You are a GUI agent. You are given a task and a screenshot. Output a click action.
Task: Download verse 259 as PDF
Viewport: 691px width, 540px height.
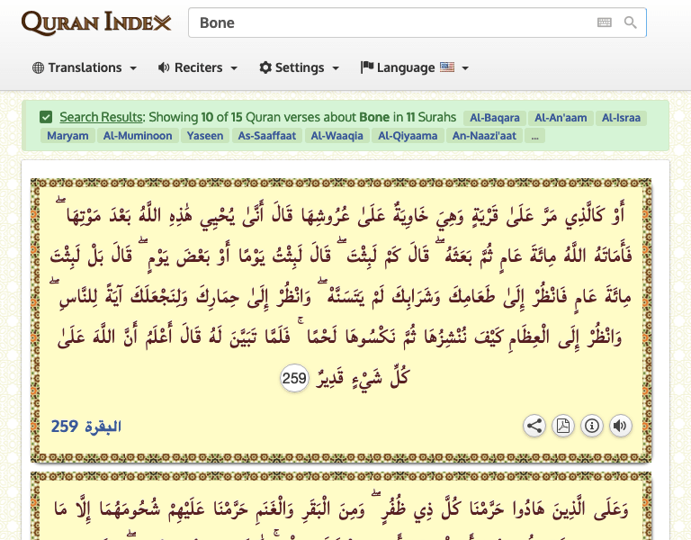point(563,426)
